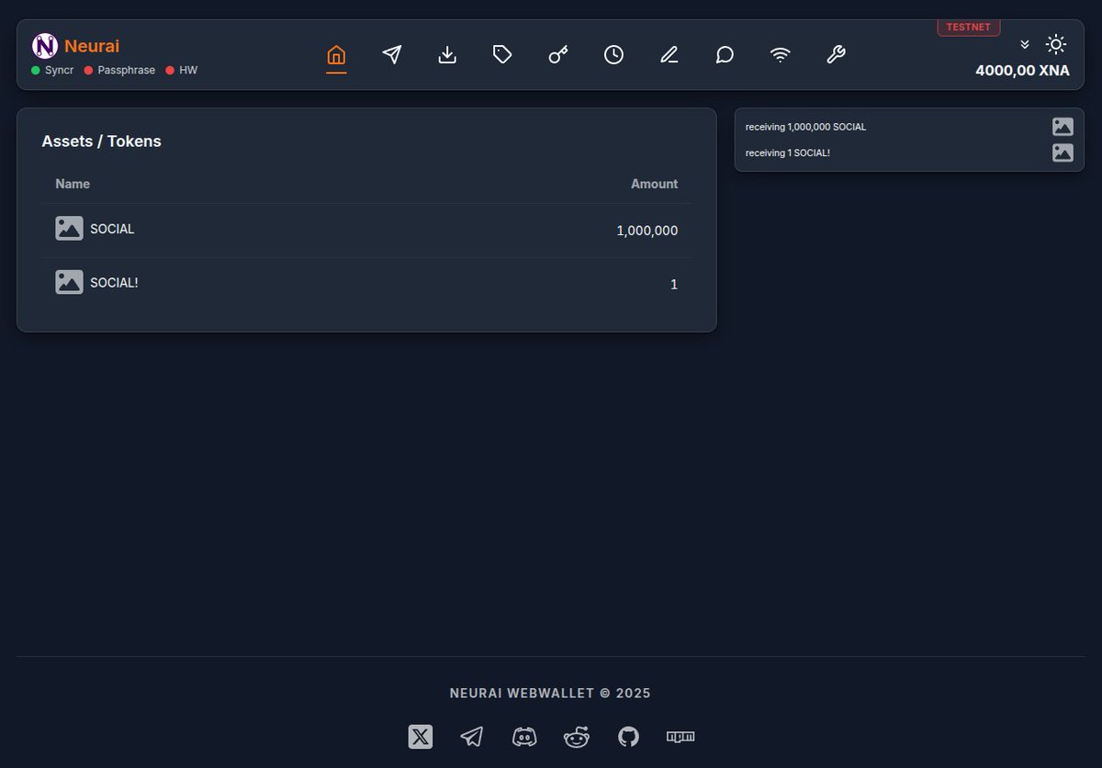Open the message signing pencil icon
Image resolution: width=1102 pixels, height=768 pixels.
(x=669, y=54)
